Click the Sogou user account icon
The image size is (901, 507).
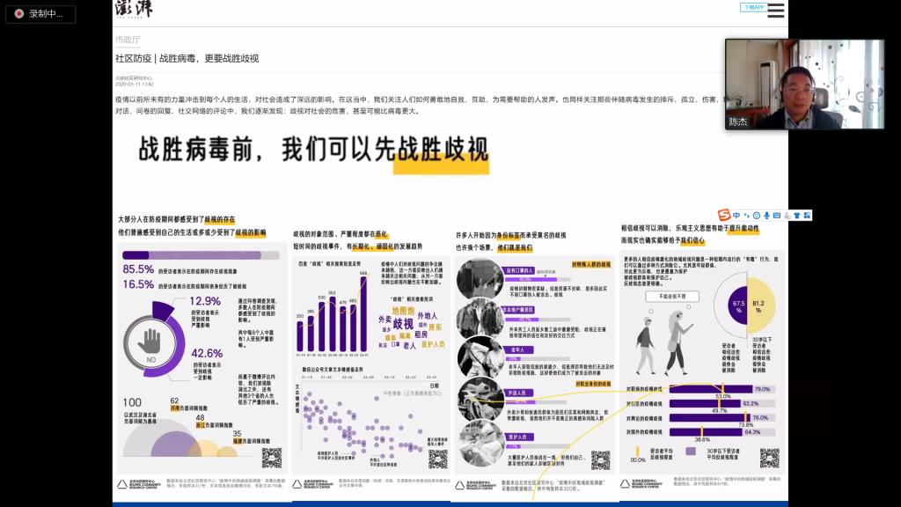pyautogui.click(x=787, y=215)
